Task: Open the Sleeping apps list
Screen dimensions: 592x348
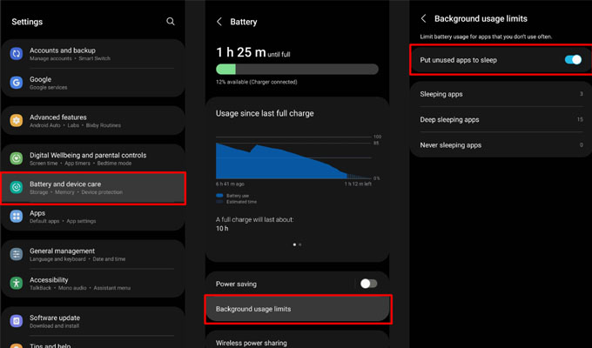Action: click(501, 94)
